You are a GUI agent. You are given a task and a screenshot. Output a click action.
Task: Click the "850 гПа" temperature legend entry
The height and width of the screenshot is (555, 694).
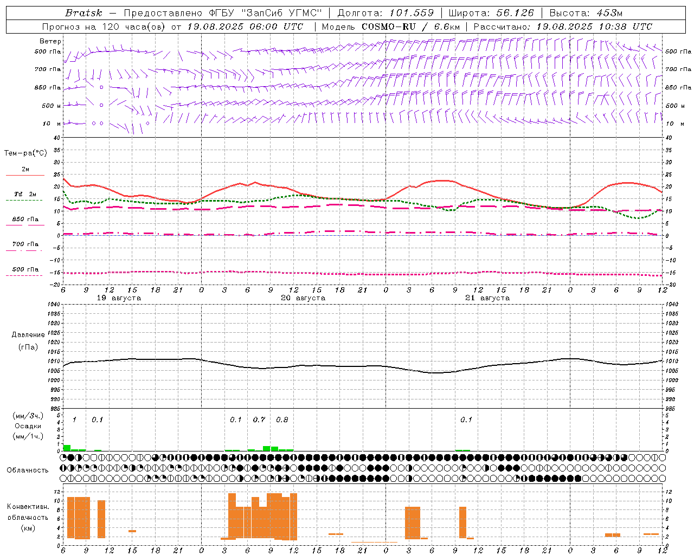click(25, 220)
